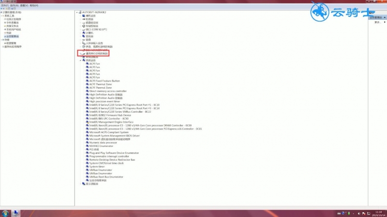The image size is (387, 217).
Task: Open the 帮助(H) menu
Action: point(34,5)
